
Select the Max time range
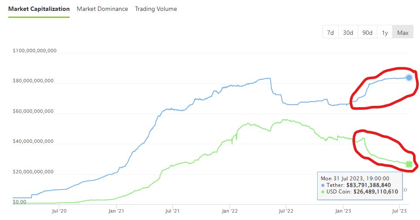click(x=403, y=32)
